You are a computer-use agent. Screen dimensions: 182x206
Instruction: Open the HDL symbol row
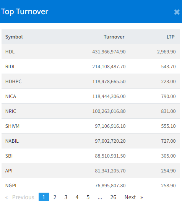(91, 51)
